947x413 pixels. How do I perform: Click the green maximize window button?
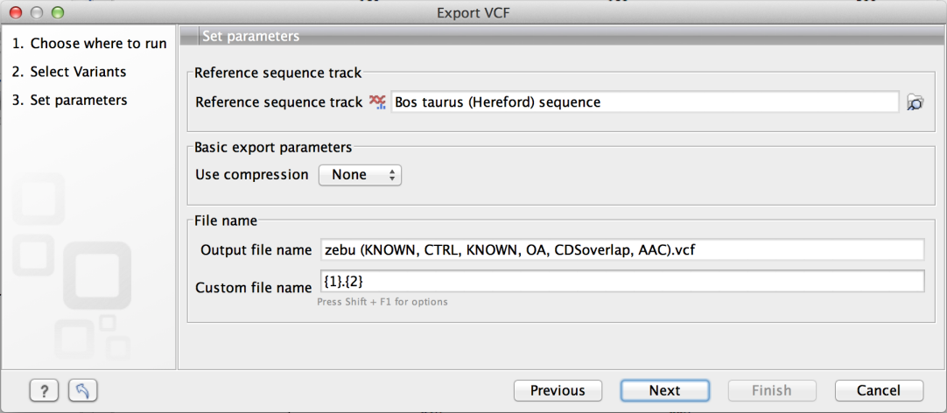pos(58,12)
